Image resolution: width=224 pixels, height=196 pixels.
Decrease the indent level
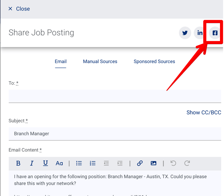pyautogui.click(x=106, y=163)
